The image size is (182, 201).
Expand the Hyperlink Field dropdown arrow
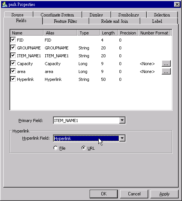click(122, 138)
